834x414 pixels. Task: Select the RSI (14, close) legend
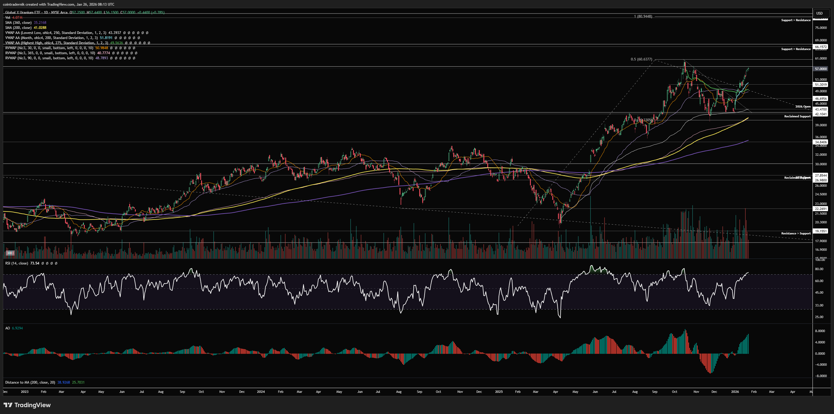16,263
